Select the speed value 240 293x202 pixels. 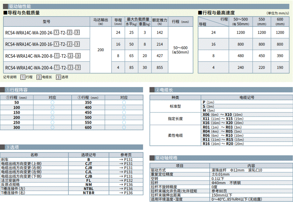click(x=240, y=68)
